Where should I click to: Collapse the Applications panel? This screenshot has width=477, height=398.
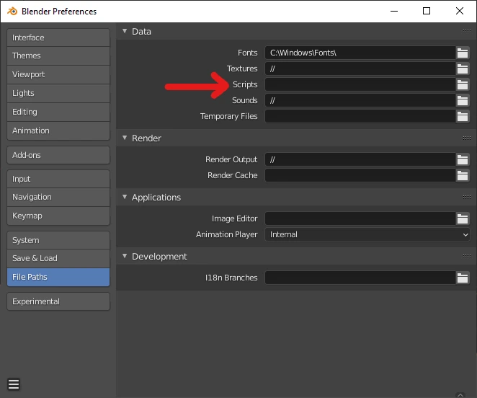(125, 197)
